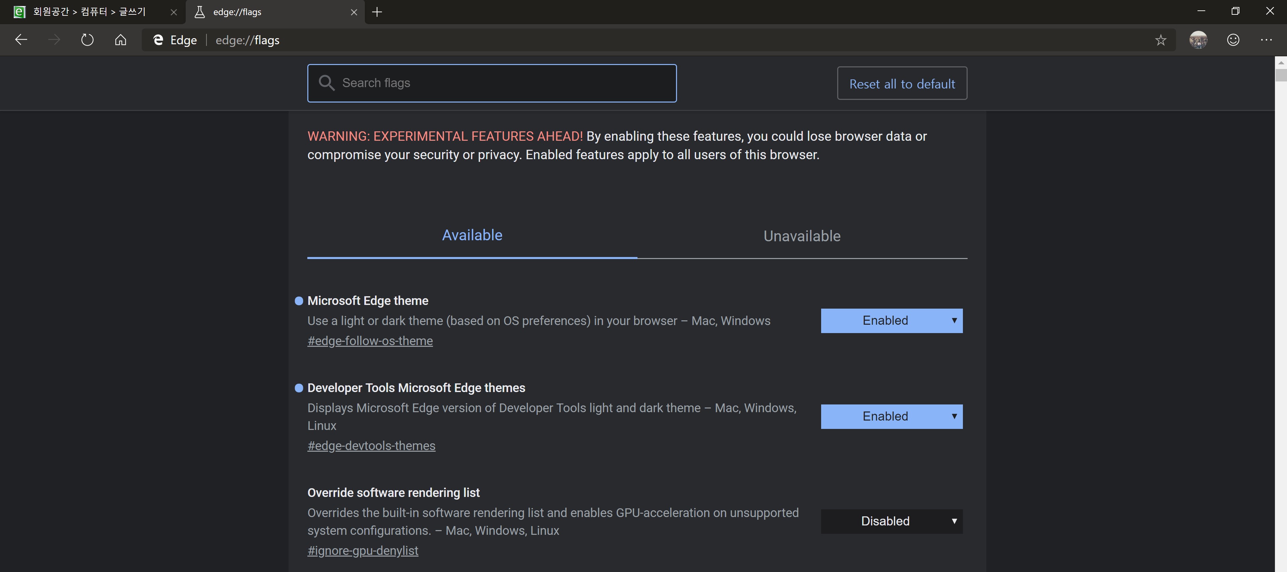The image size is (1287, 572).
Task: Switch to the Available flags tab
Action: 472,235
